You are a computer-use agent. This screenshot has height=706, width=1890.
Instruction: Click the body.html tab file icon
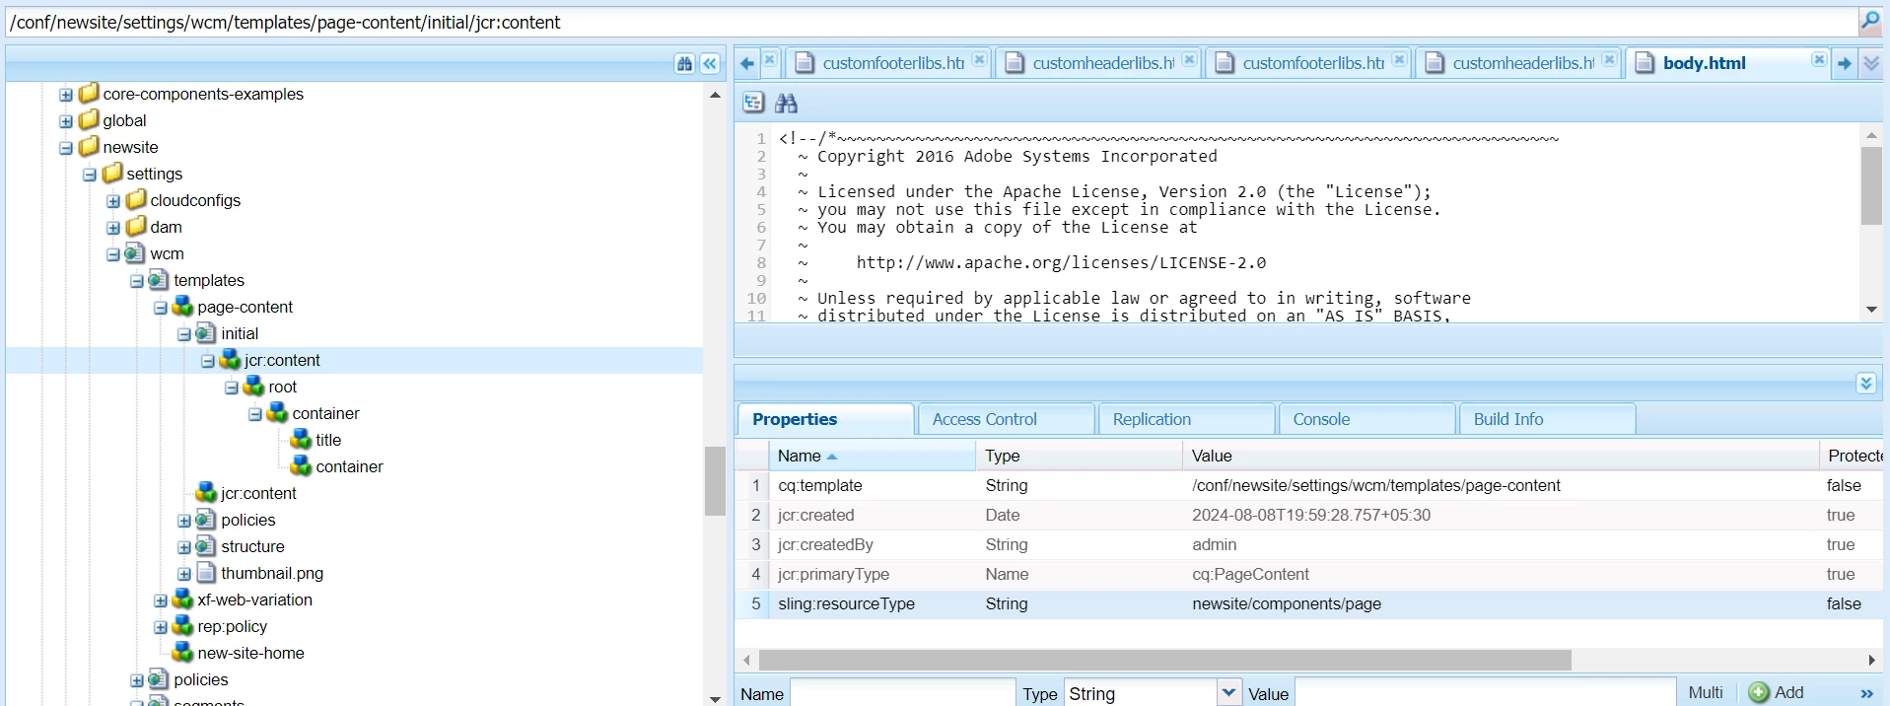click(x=1645, y=63)
